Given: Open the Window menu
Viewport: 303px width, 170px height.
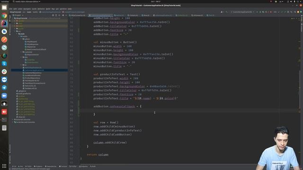Looking at the screenshot, I should pos(63,9).
